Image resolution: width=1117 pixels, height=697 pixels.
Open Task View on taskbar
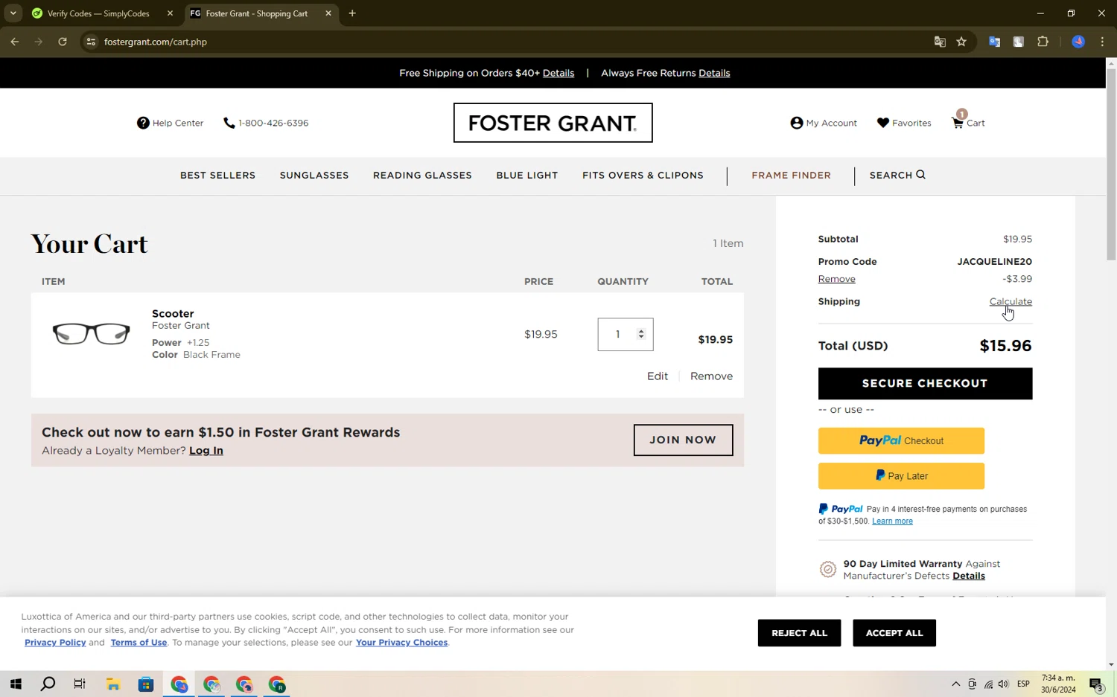coord(80,684)
